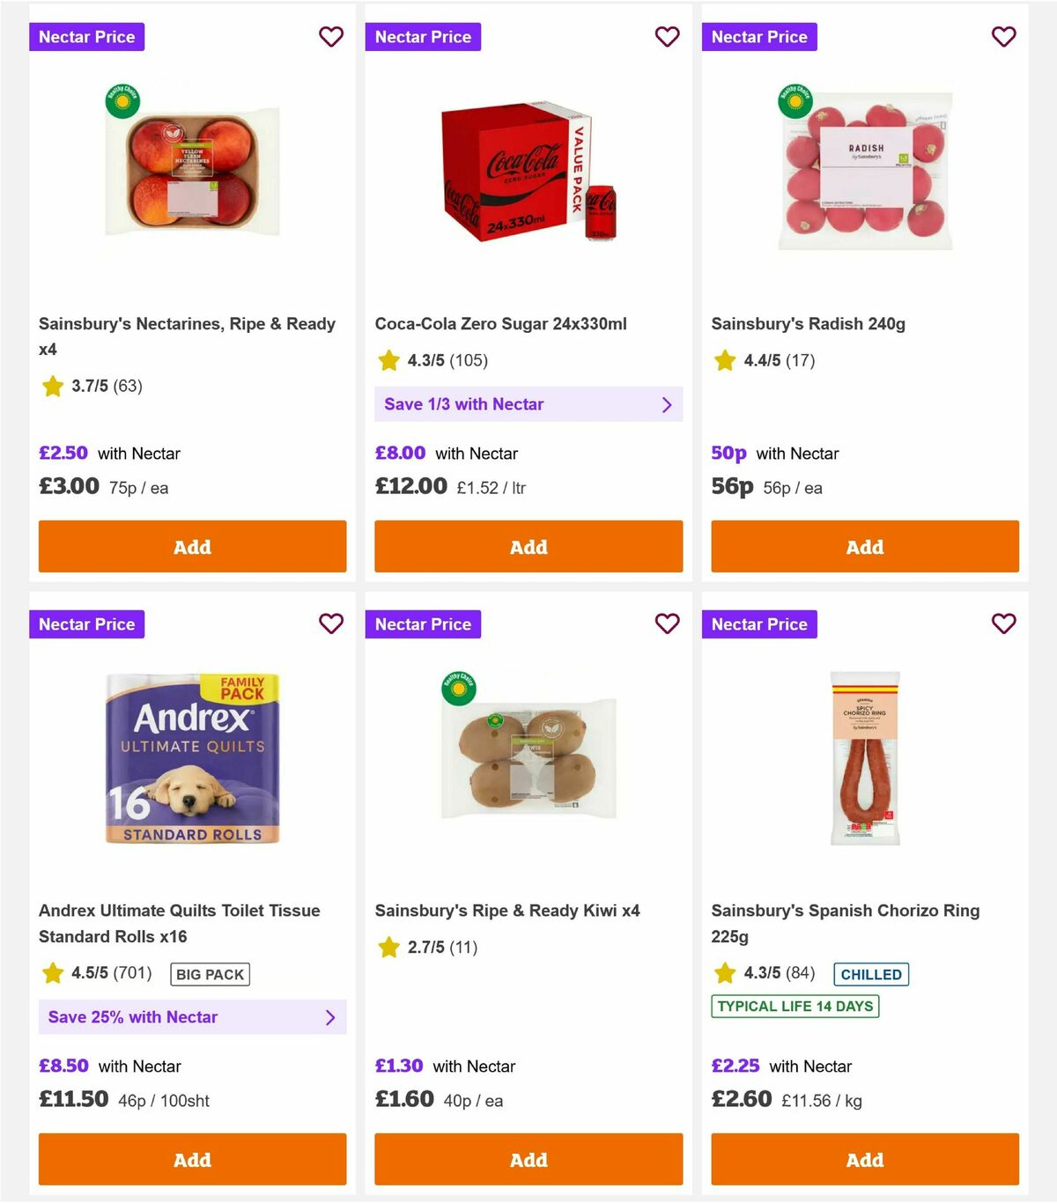1057x1203 pixels.
Task: Click the heart icon on Andrex toilet tissue
Action: pyautogui.click(x=331, y=624)
